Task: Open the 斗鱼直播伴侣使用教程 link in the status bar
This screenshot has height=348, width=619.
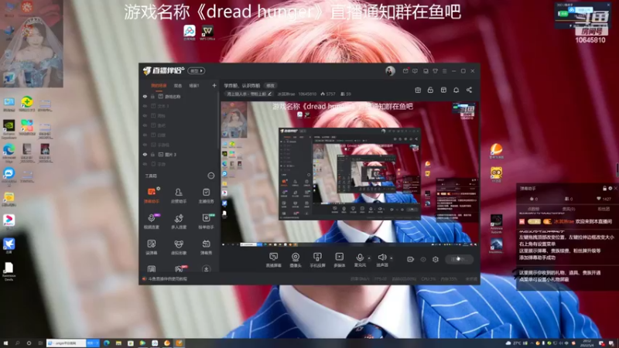Action: (167, 279)
